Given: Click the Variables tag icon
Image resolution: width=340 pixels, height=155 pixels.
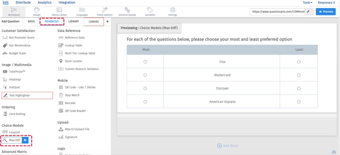Looking at the screenshot, I should click(150, 10).
